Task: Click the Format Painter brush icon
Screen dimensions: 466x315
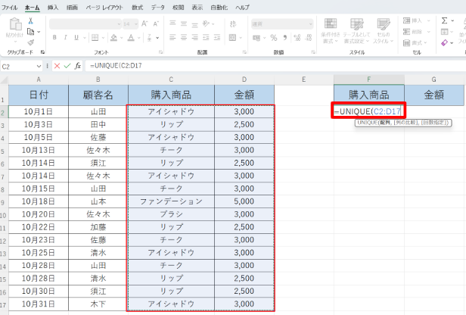Action: point(30,42)
